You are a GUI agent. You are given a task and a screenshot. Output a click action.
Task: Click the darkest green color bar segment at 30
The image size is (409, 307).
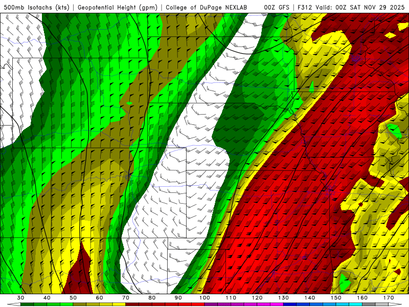coord(27,304)
